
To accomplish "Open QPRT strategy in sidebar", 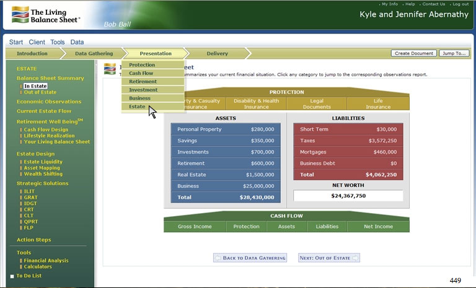I will 31,222.
